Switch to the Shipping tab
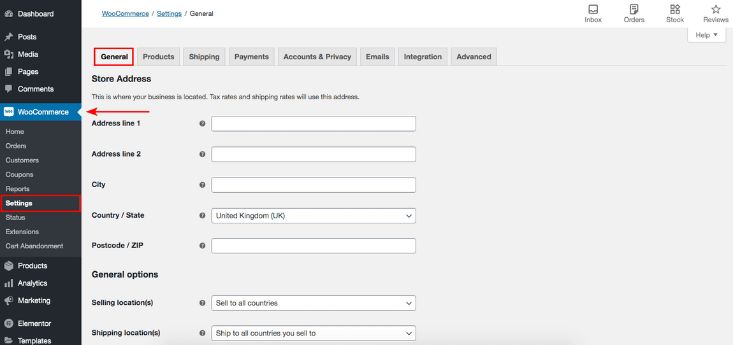 (x=205, y=57)
